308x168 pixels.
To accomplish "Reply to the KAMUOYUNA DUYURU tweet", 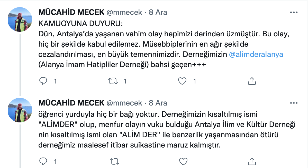I will tap(43, 81).
